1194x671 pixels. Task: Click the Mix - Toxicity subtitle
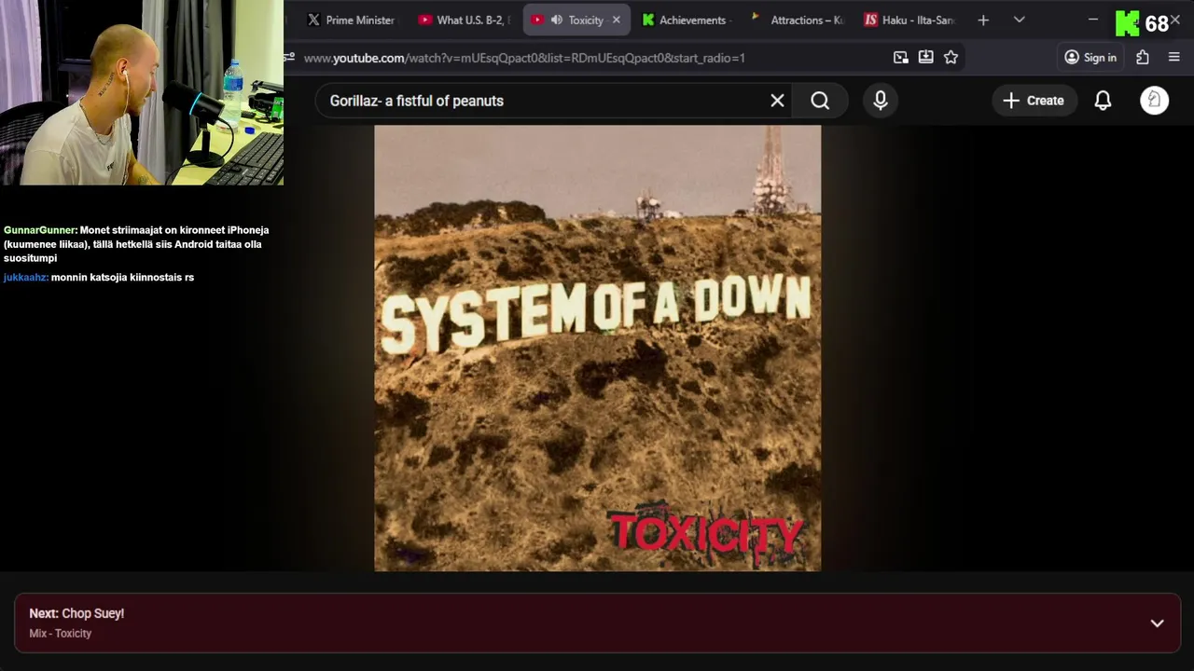point(61,634)
